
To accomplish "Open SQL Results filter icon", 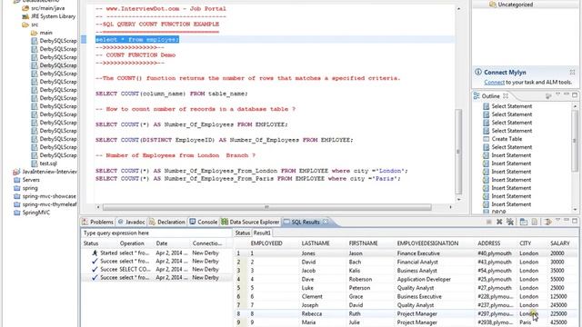I will click(547, 222).
